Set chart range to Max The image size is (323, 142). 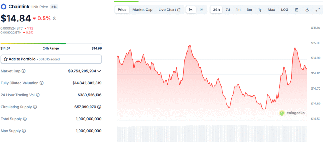tap(272, 10)
